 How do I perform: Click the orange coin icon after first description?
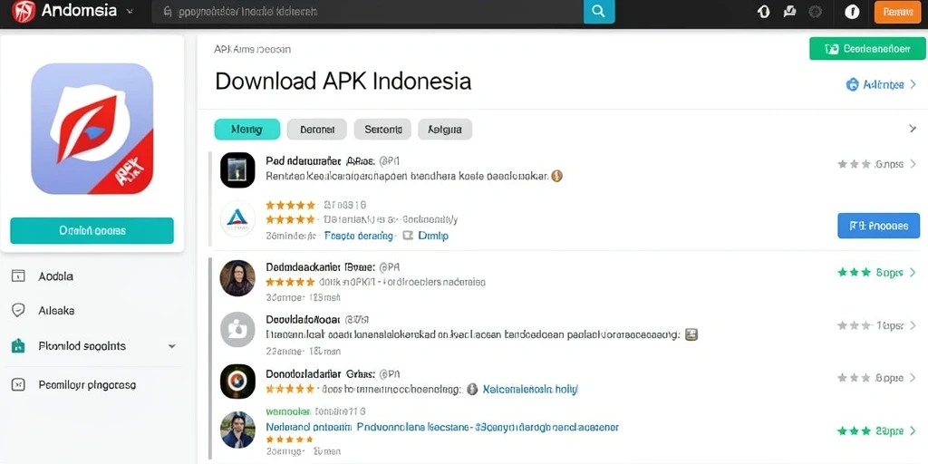tap(557, 176)
